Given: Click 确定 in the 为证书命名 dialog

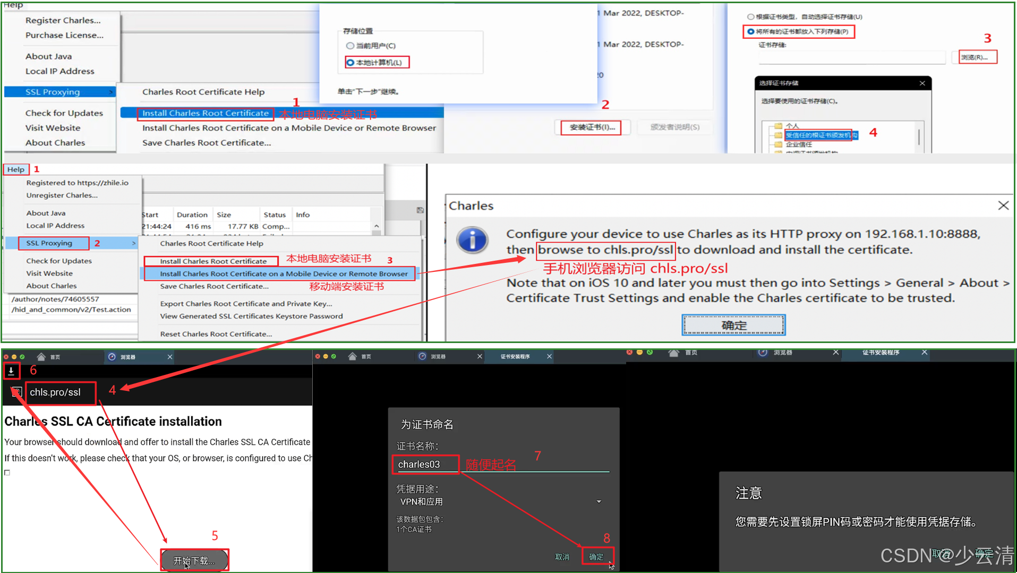Looking at the screenshot, I should (x=596, y=557).
